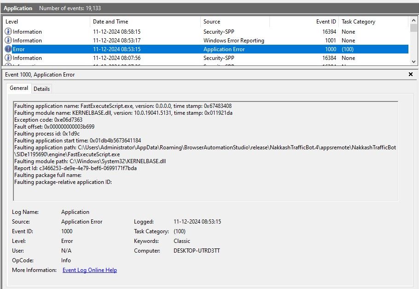The image size is (419, 289).
Task: Sort by the Date and Time column
Action: (x=145, y=22)
